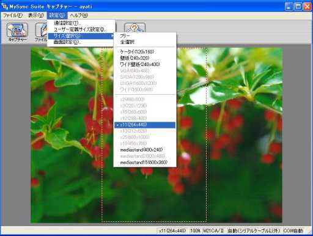The image size is (313, 236).
Task: Select 壁紙(240x320) size
Action: point(145,58)
